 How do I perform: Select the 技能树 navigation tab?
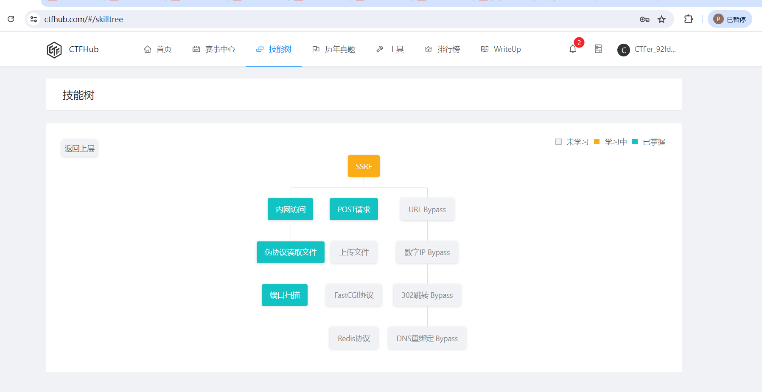tap(274, 49)
